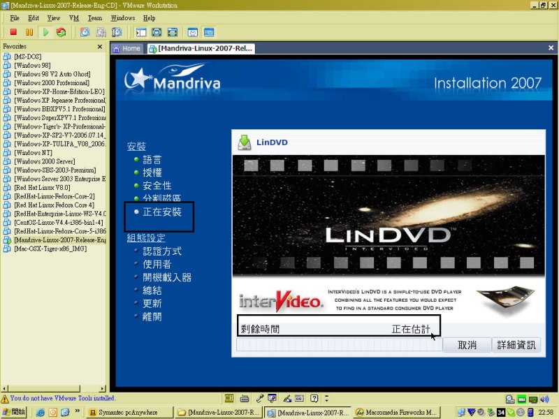Open the View menu
The height and width of the screenshot is (419, 559).
tap(54, 18)
